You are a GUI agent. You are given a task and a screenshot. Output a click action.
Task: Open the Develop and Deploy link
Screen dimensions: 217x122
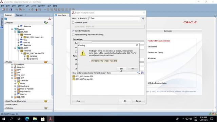pos(155,53)
